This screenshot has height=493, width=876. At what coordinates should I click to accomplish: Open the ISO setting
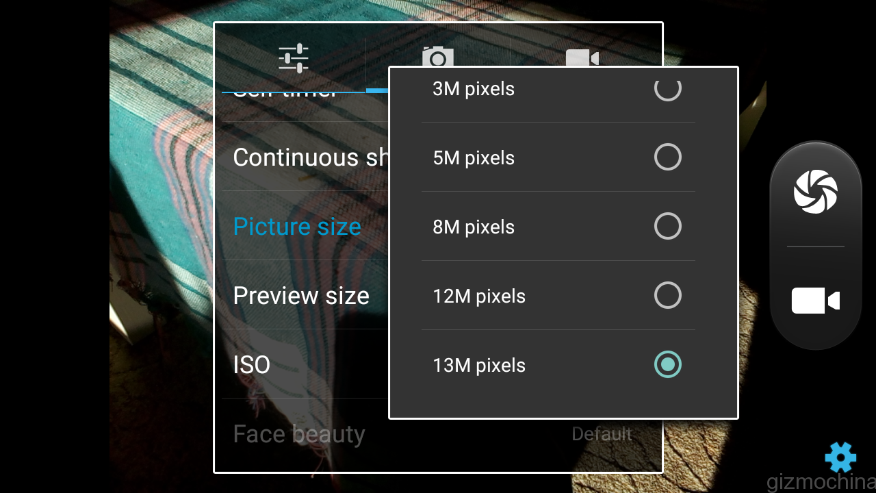pos(252,365)
